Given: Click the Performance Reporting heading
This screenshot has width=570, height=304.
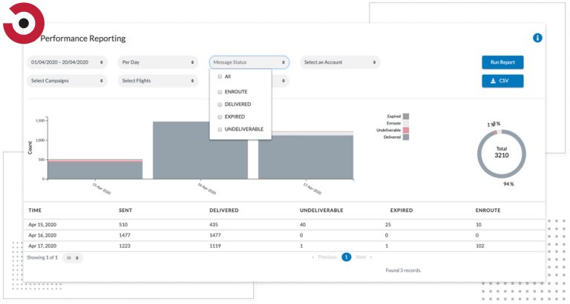Looking at the screenshot, I should click(x=83, y=39).
